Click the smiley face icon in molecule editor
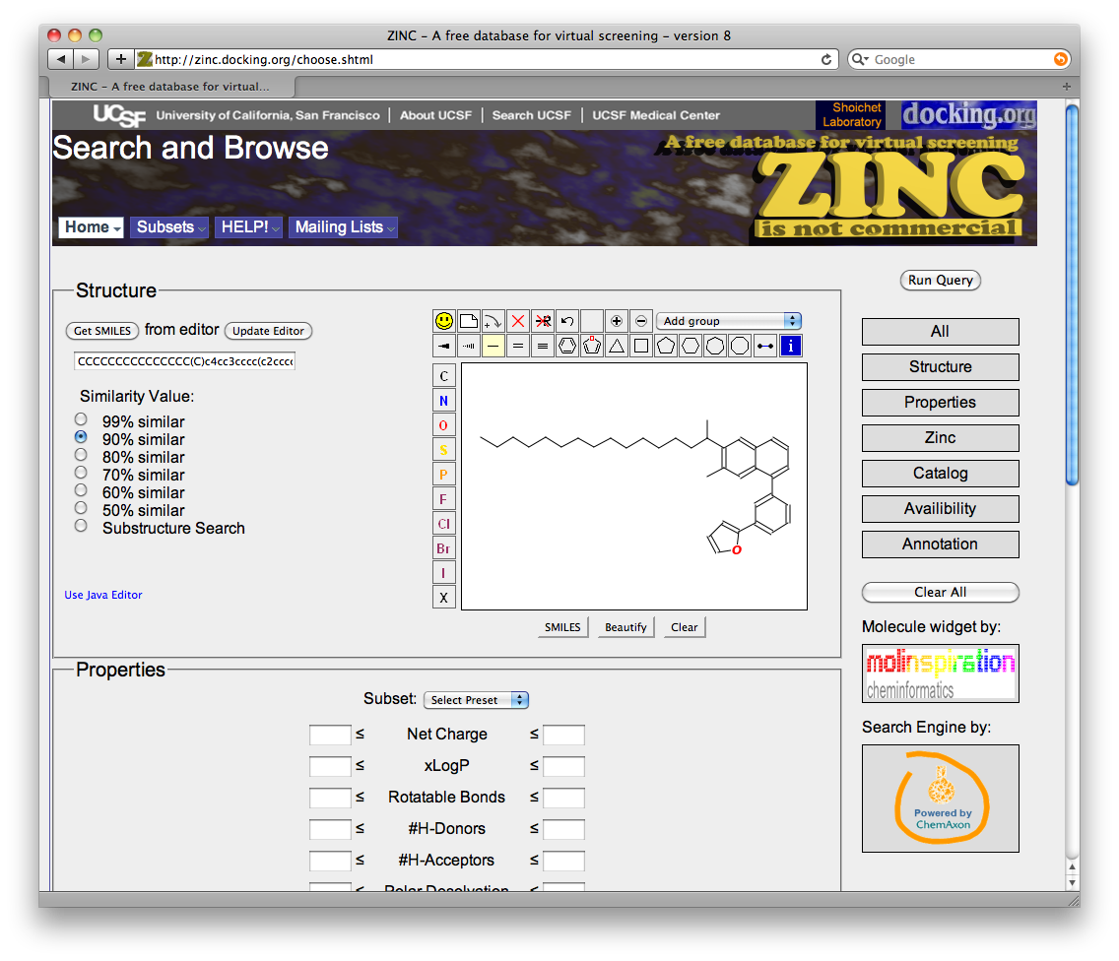Viewport: 1119px width, 961px height. 444,321
